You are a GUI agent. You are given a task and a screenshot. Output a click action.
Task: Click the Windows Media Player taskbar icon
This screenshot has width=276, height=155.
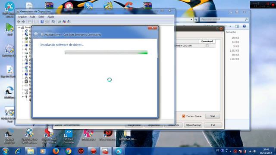43,151
